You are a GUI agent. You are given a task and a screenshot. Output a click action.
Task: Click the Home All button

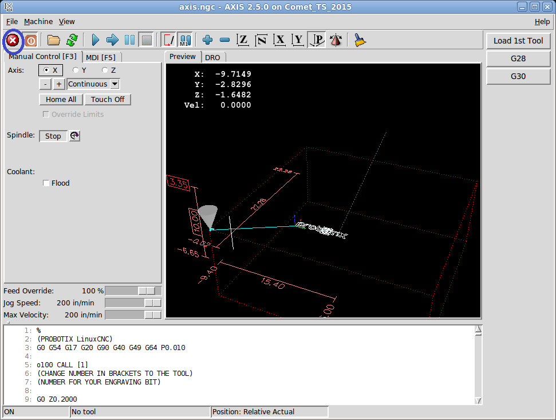pyautogui.click(x=61, y=99)
